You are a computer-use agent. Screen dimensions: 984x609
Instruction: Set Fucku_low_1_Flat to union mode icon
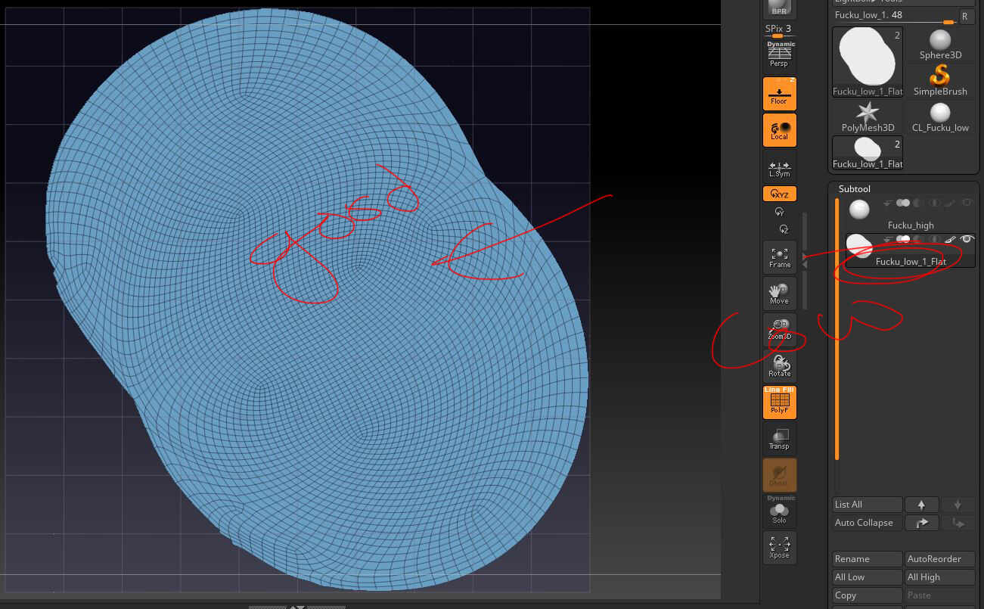point(903,239)
